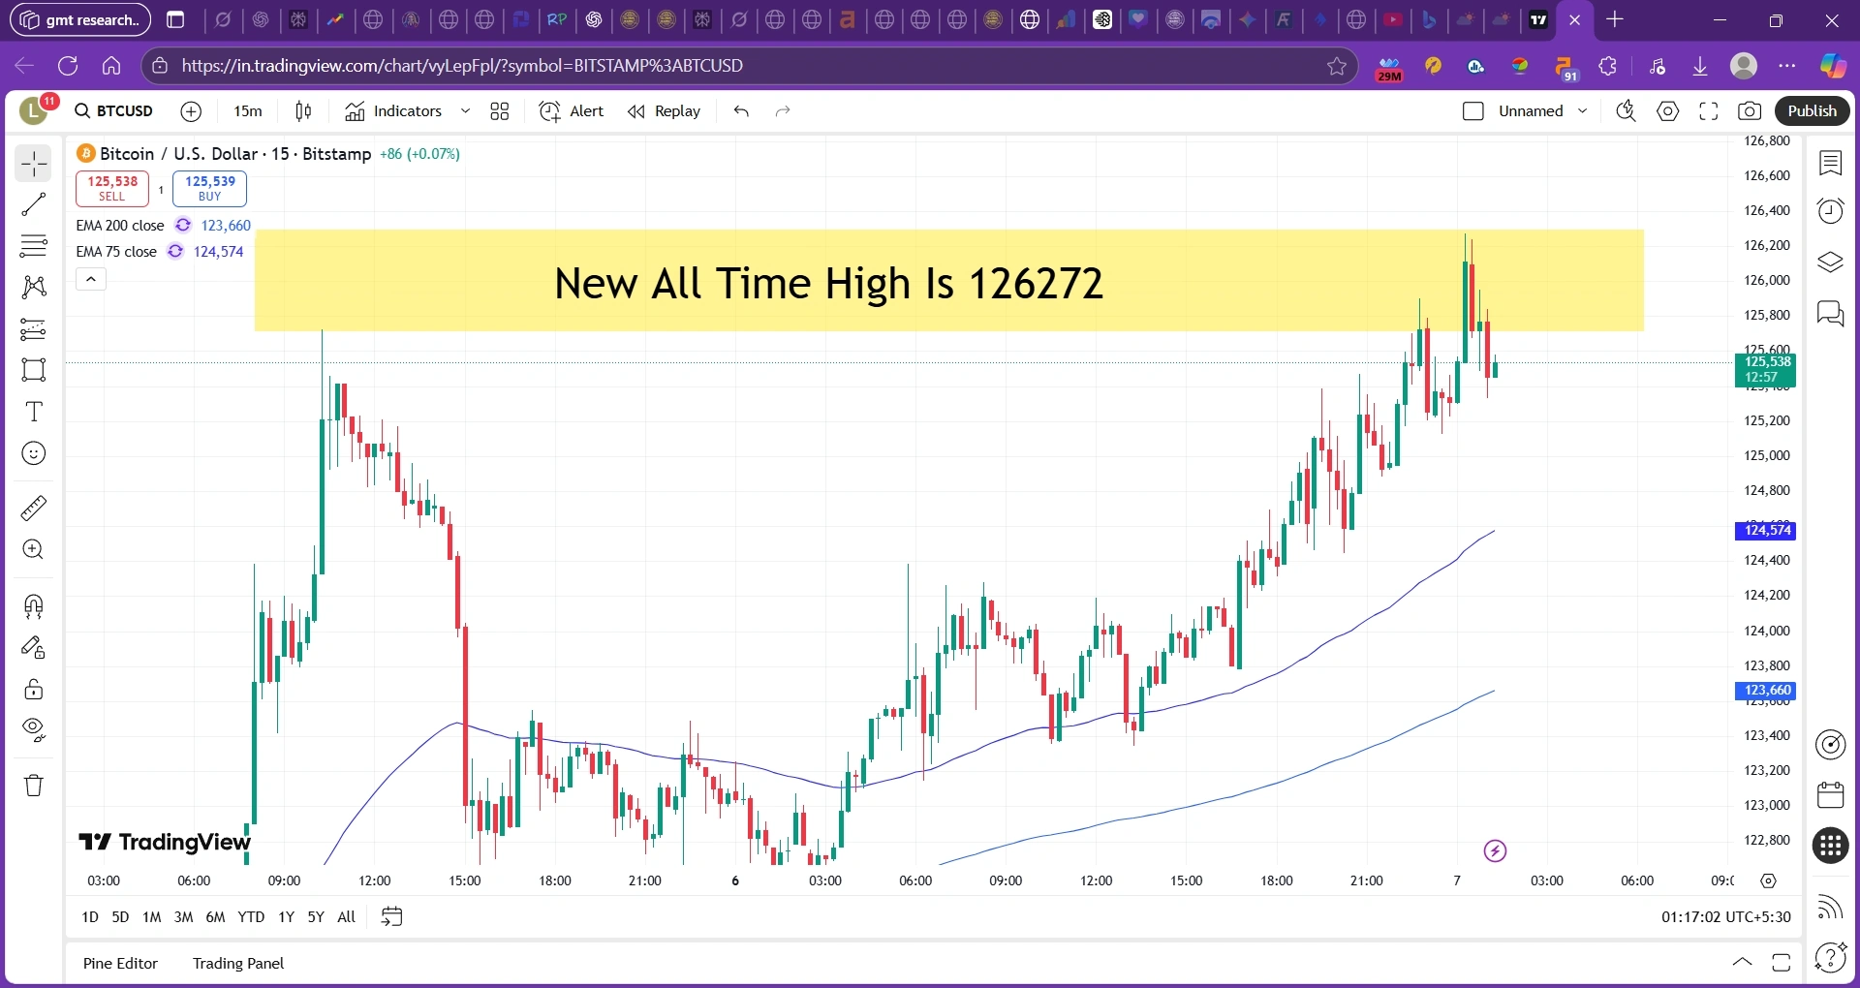The image size is (1860, 988).
Task: Toggle hide all drawings eye icon
Action: coord(34,729)
